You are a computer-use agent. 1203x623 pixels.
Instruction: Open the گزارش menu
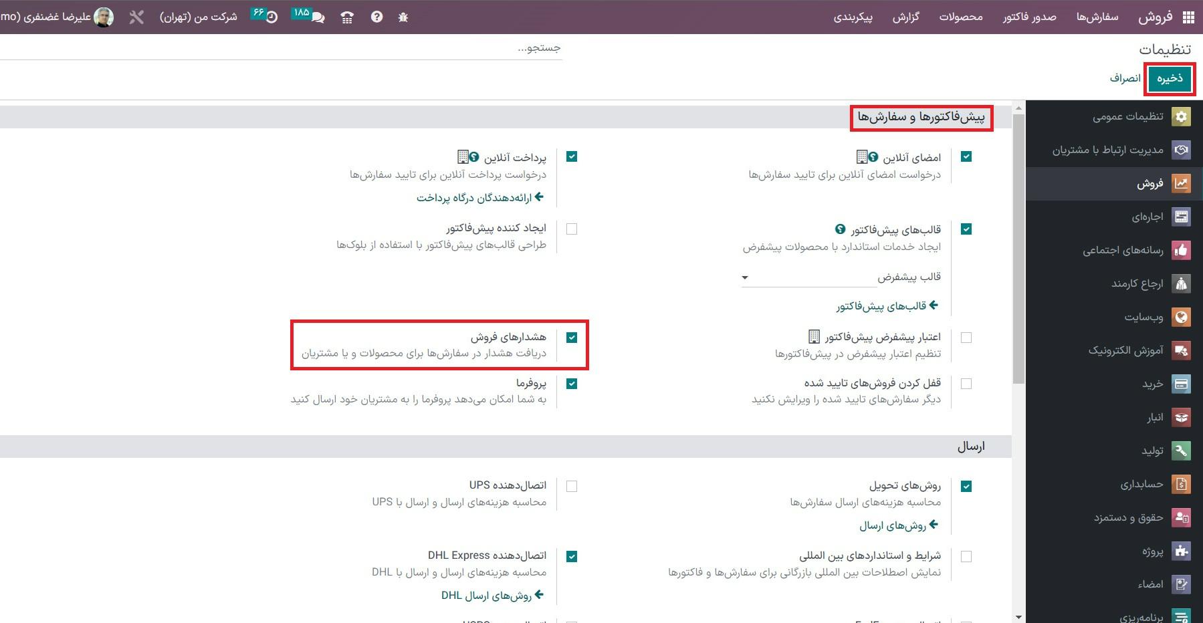[905, 17]
